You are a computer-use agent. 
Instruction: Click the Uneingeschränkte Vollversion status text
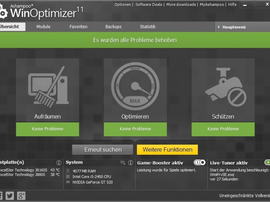pyautogui.click(x=245, y=196)
